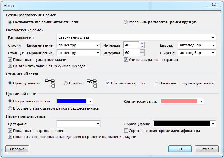Screen dimensions: 224x158
Task: Click the Отмена button
Action: (207, 149)
